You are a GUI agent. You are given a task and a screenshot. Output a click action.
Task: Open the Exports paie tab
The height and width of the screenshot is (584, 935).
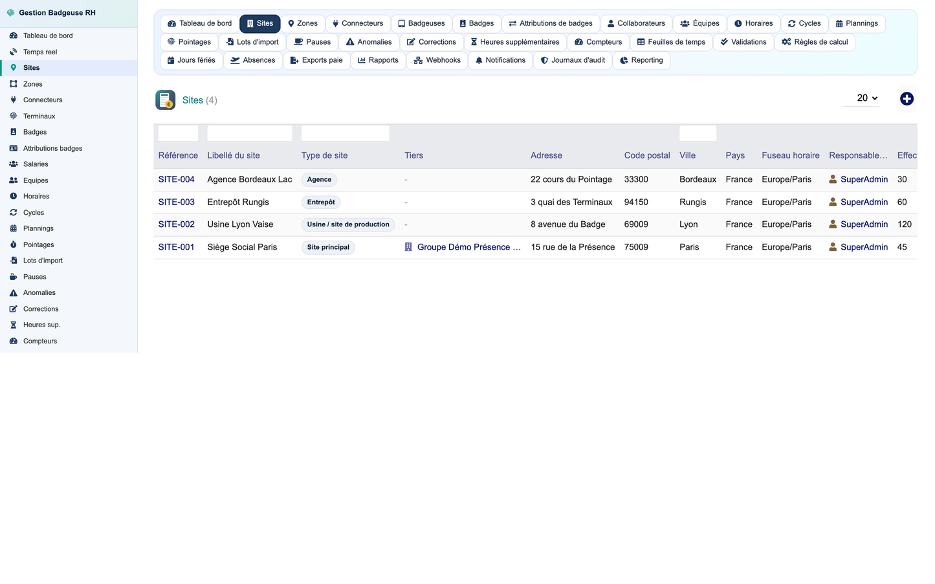tap(316, 60)
